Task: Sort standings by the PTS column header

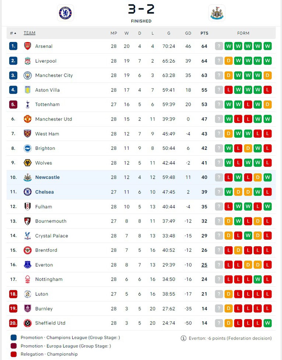Action: 204,33
